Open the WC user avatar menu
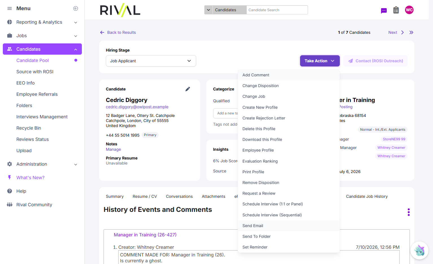433x264 pixels. [409, 10]
